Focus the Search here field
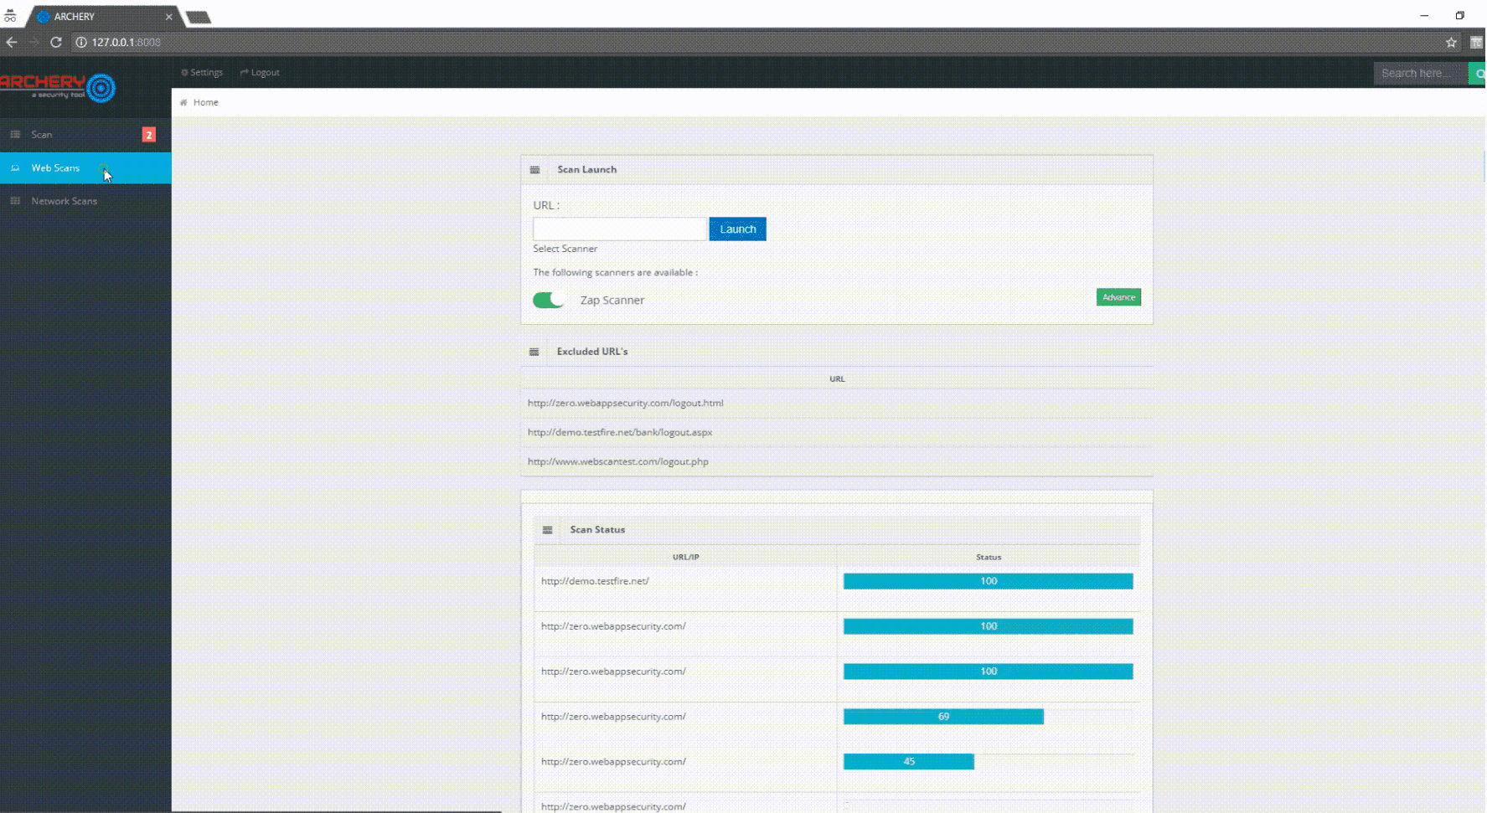The image size is (1487, 813). 1421,74
